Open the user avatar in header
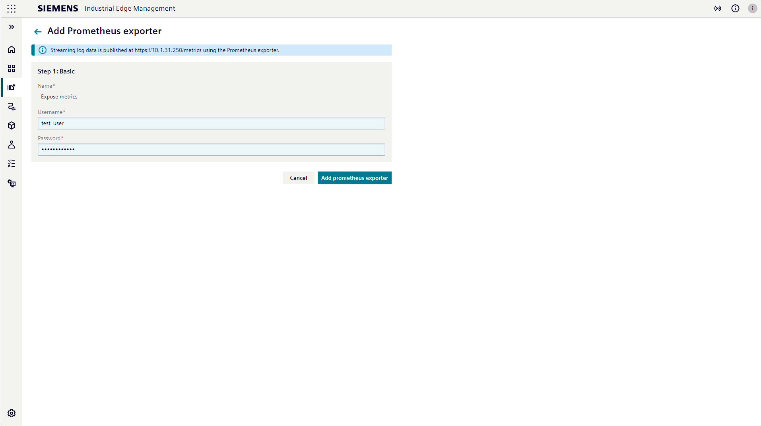This screenshot has height=426, width=761. [x=752, y=8]
